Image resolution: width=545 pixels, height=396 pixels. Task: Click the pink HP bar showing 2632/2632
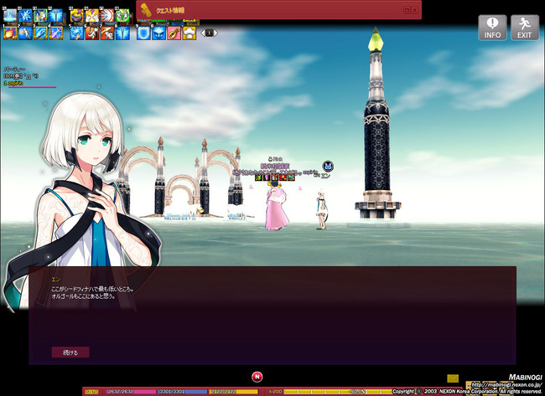132,392
